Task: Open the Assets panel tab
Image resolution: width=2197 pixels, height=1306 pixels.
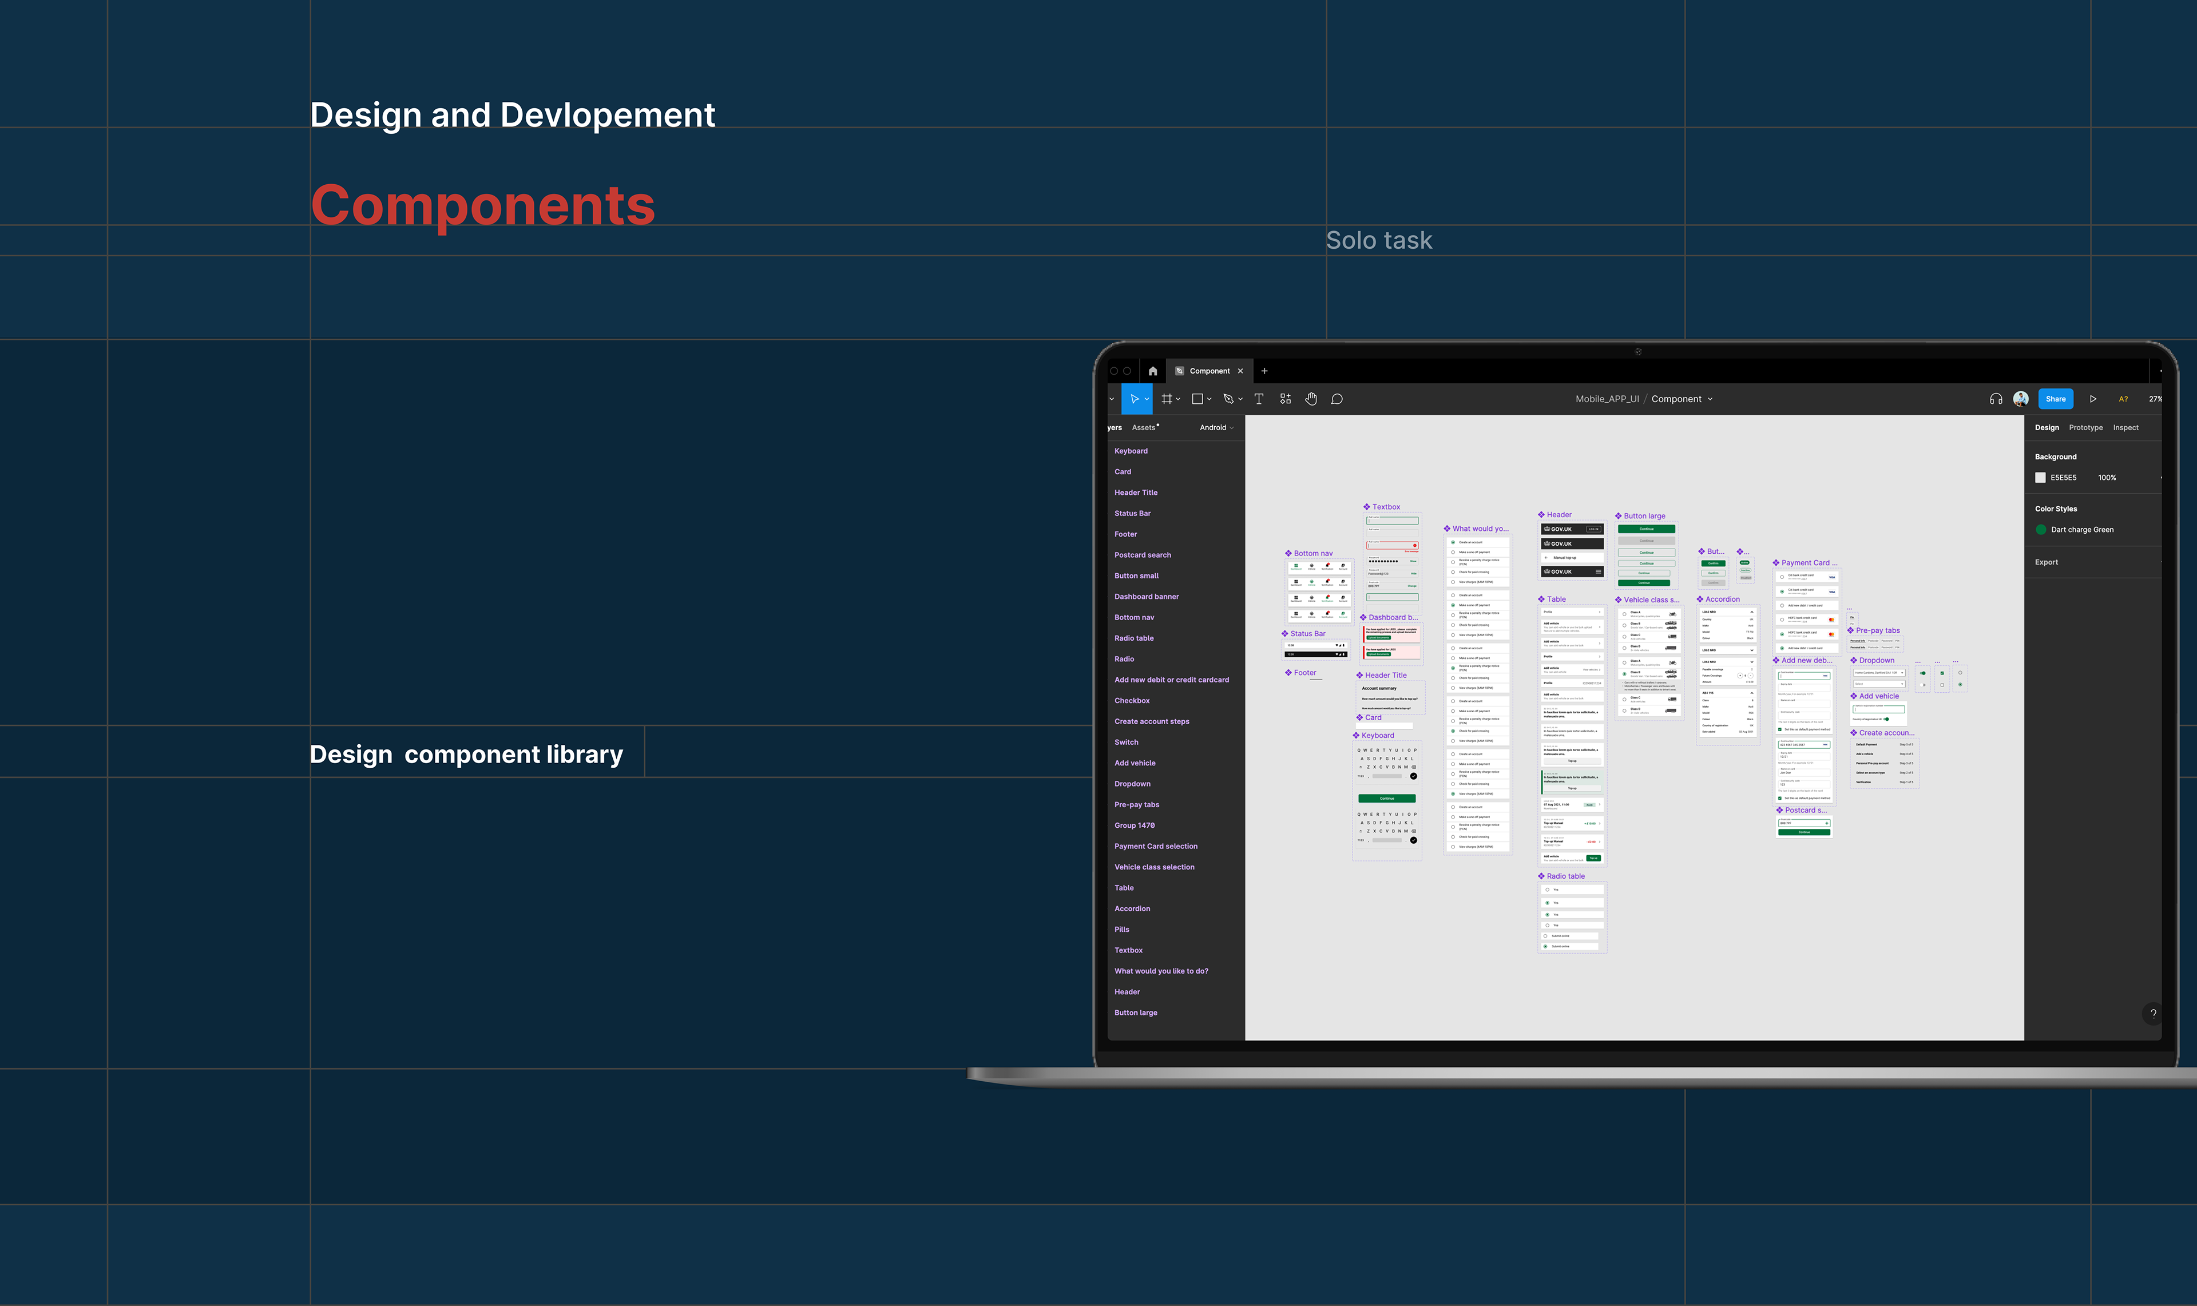Action: tap(1143, 428)
